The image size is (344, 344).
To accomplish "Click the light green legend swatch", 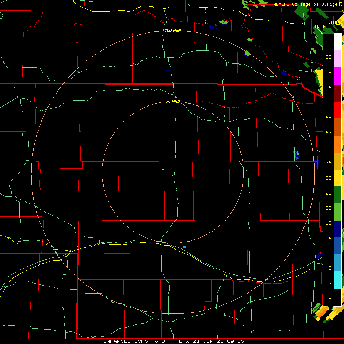I will [x=338, y=212].
